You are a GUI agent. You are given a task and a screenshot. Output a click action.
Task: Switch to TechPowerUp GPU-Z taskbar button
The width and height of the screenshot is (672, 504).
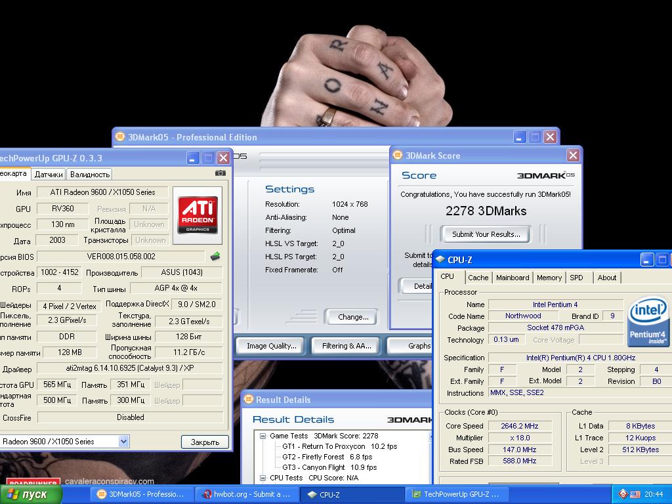pos(457,494)
